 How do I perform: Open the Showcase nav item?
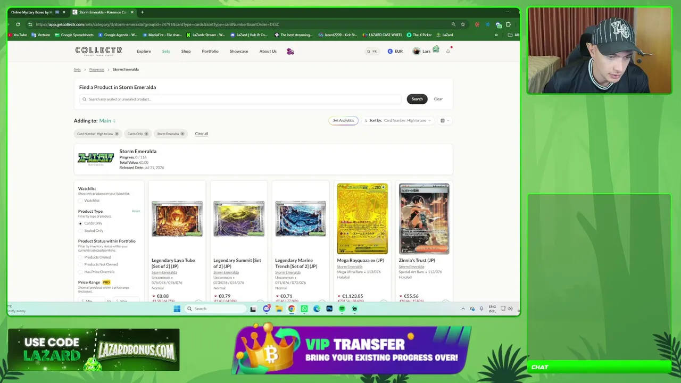[x=239, y=52]
